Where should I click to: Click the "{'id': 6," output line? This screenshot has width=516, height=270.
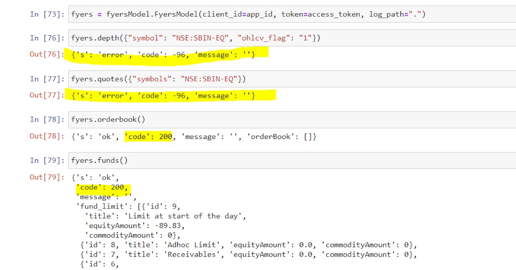pyautogui.click(x=99, y=264)
